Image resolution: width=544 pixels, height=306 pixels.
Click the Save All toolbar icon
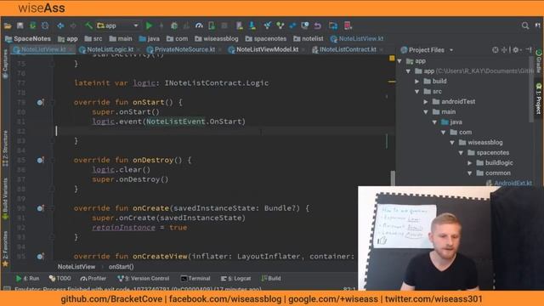tap(20, 26)
